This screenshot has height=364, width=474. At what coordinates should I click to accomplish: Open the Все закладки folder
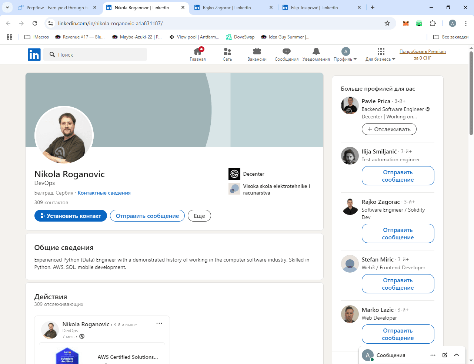(x=451, y=37)
